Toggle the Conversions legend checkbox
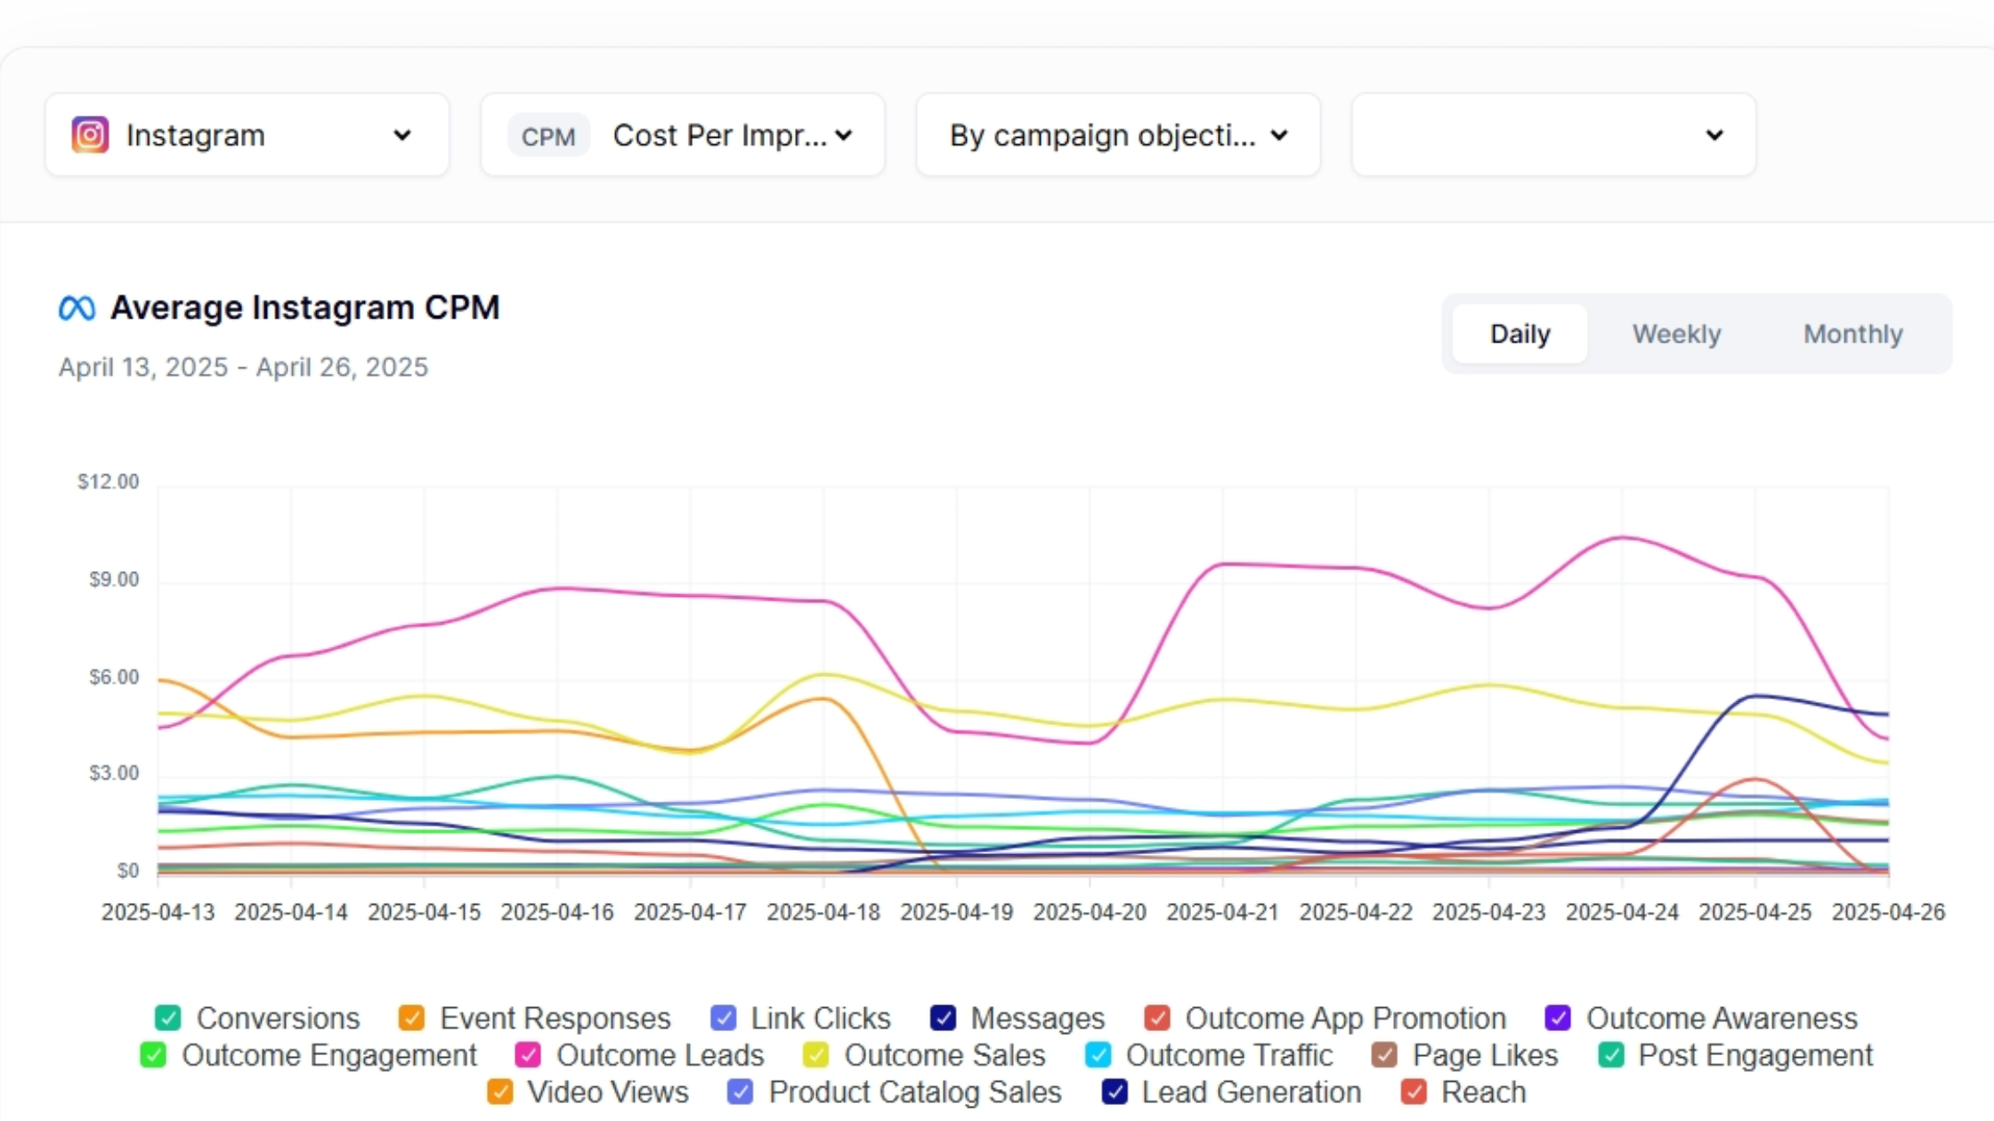 pyautogui.click(x=167, y=1018)
